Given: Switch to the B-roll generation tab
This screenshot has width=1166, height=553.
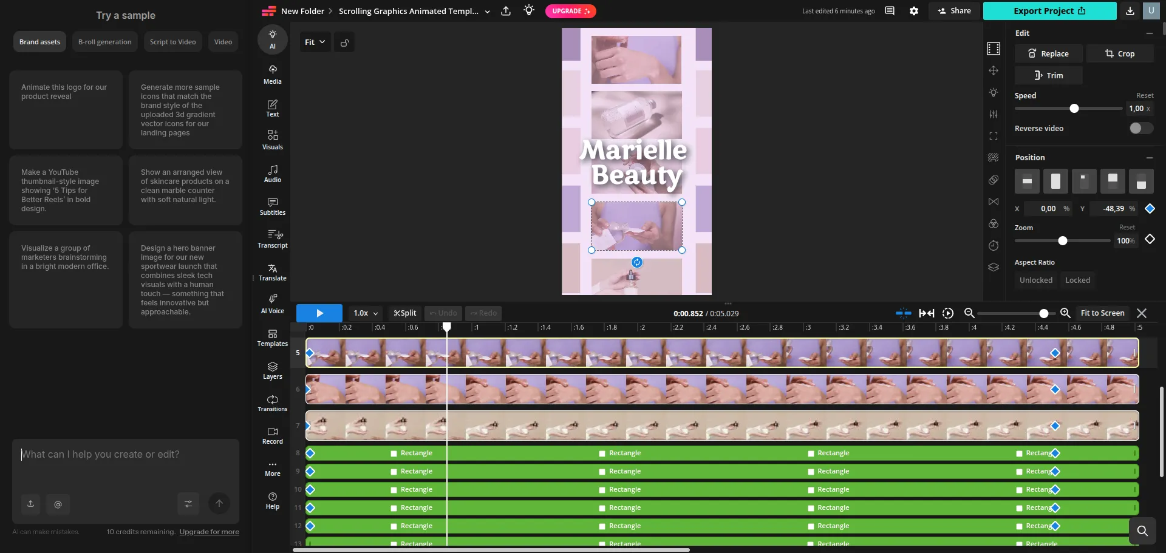Looking at the screenshot, I should [104, 42].
